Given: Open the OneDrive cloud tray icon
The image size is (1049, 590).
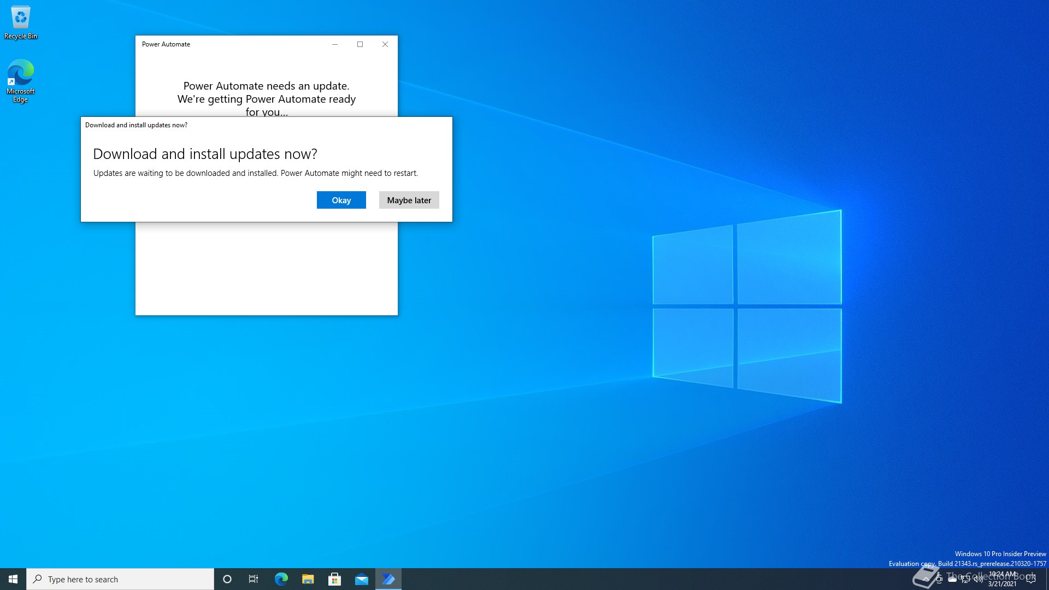Looking at the screenshot, I should [952, 579].
